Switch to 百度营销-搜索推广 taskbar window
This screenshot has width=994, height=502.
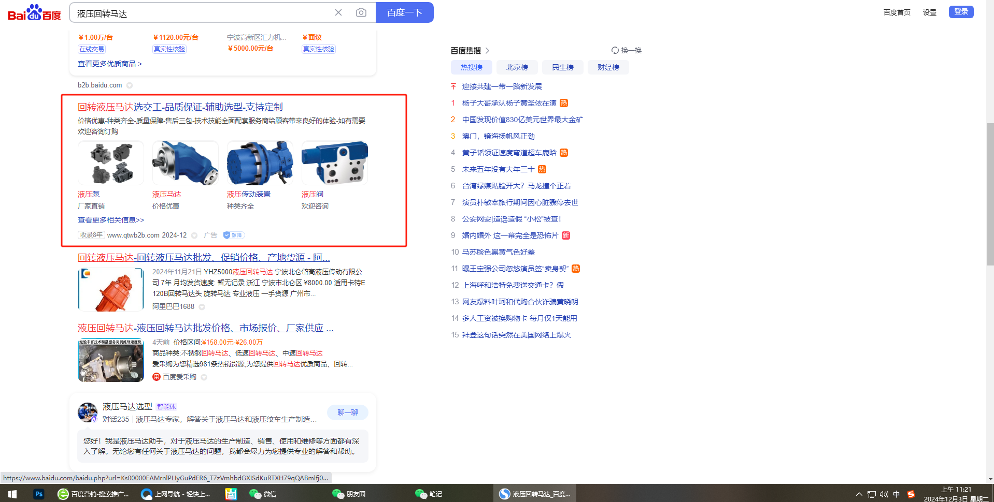pos(93,494)
